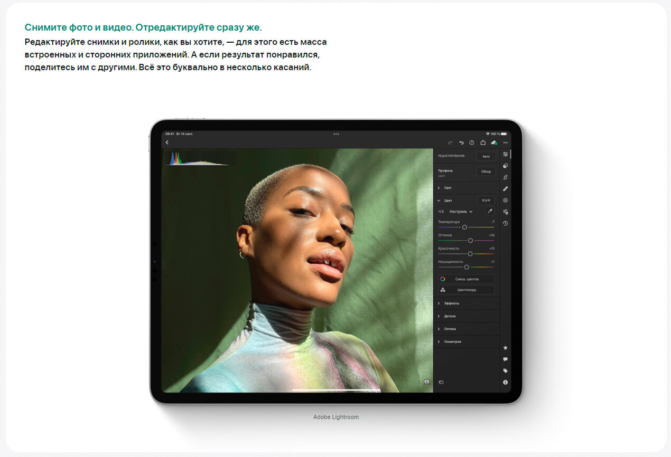
Task: Toggle the B&W black and white mode
Action: [486, 201]
